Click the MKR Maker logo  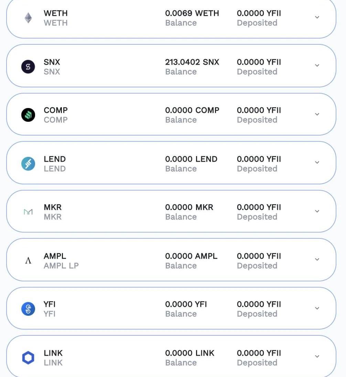tap(28, 212)
